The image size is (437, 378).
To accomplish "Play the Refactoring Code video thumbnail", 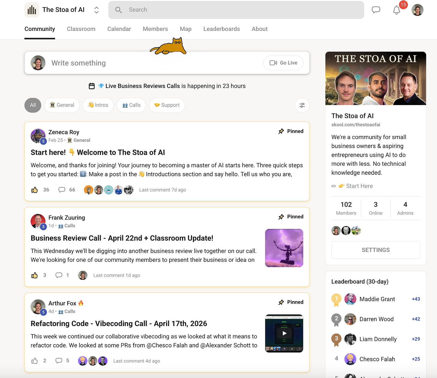I will tap(284, 333).
